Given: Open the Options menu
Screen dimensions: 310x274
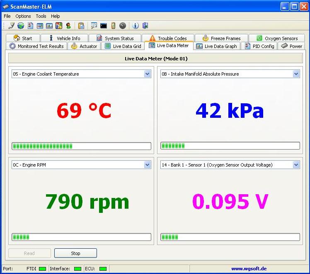Looking at the screenshot, I should point(23,16).
